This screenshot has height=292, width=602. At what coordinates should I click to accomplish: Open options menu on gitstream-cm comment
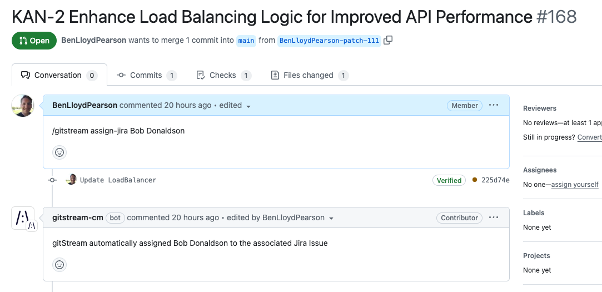(x=494, y=217)
